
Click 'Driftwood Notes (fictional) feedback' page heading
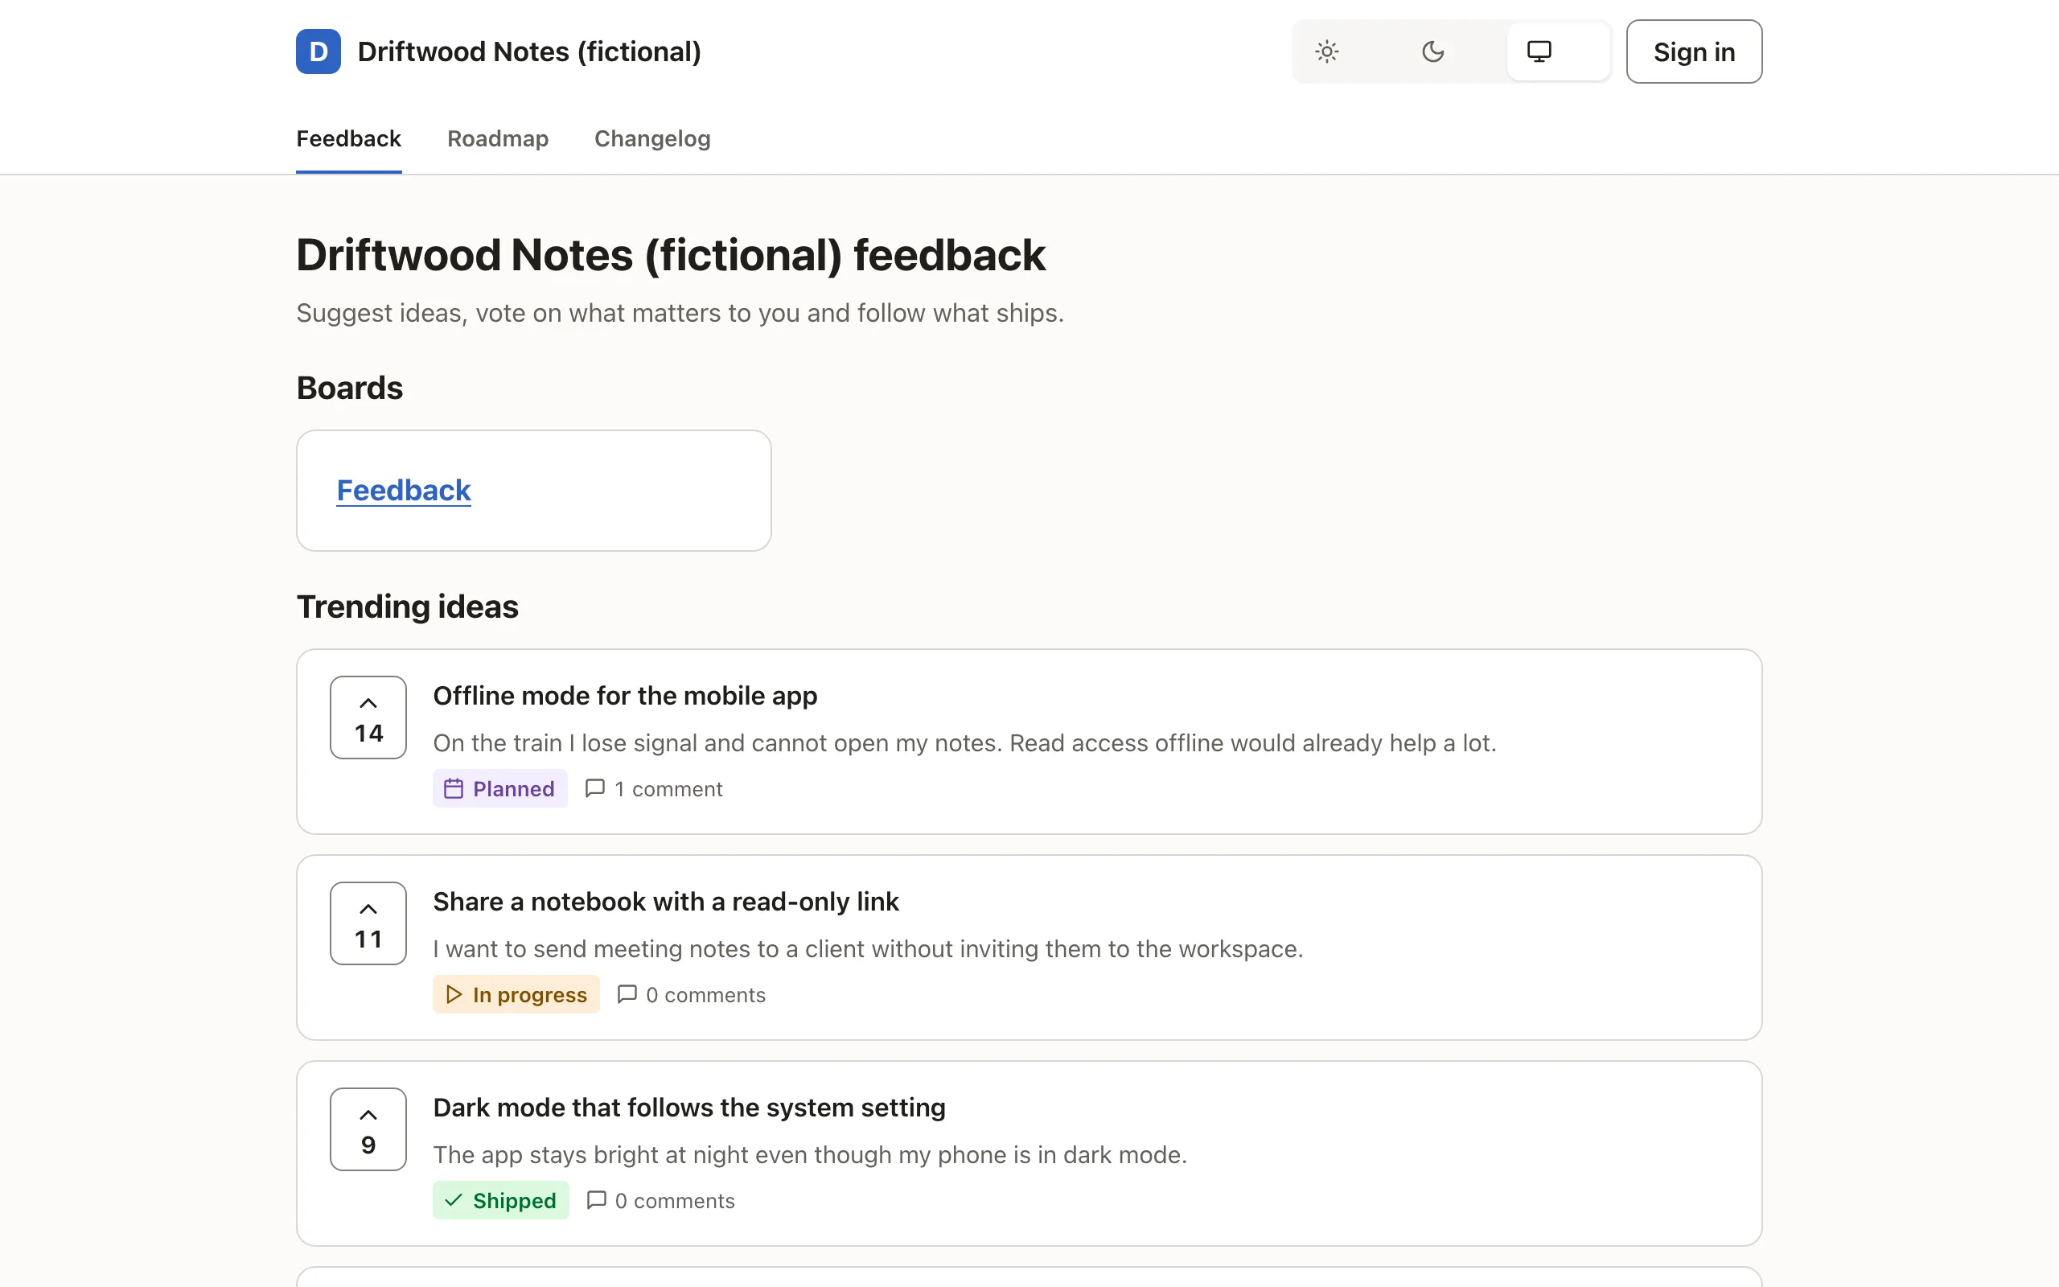671,255
